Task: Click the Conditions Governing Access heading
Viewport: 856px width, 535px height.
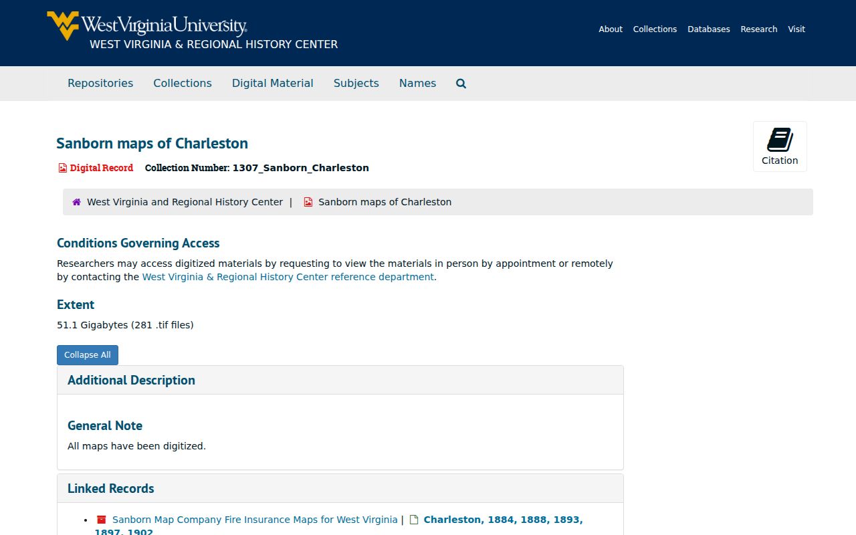Action: click(138, 243)
